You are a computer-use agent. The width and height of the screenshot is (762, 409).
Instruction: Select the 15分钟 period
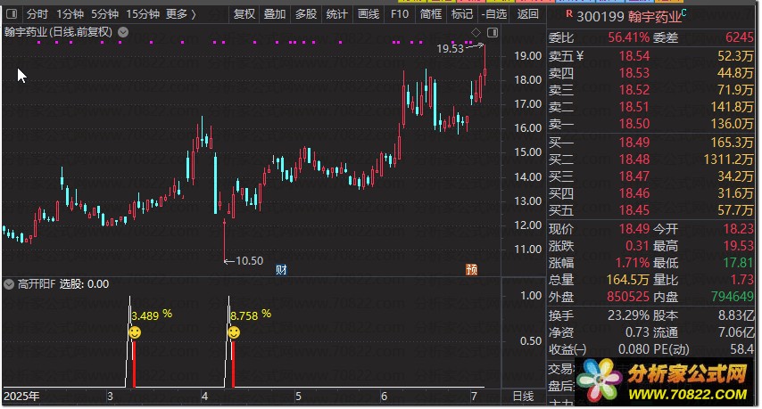click(x=143, y=14)
